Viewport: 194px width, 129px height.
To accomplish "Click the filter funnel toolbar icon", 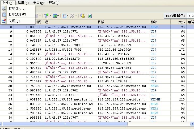I will [46, 16].
